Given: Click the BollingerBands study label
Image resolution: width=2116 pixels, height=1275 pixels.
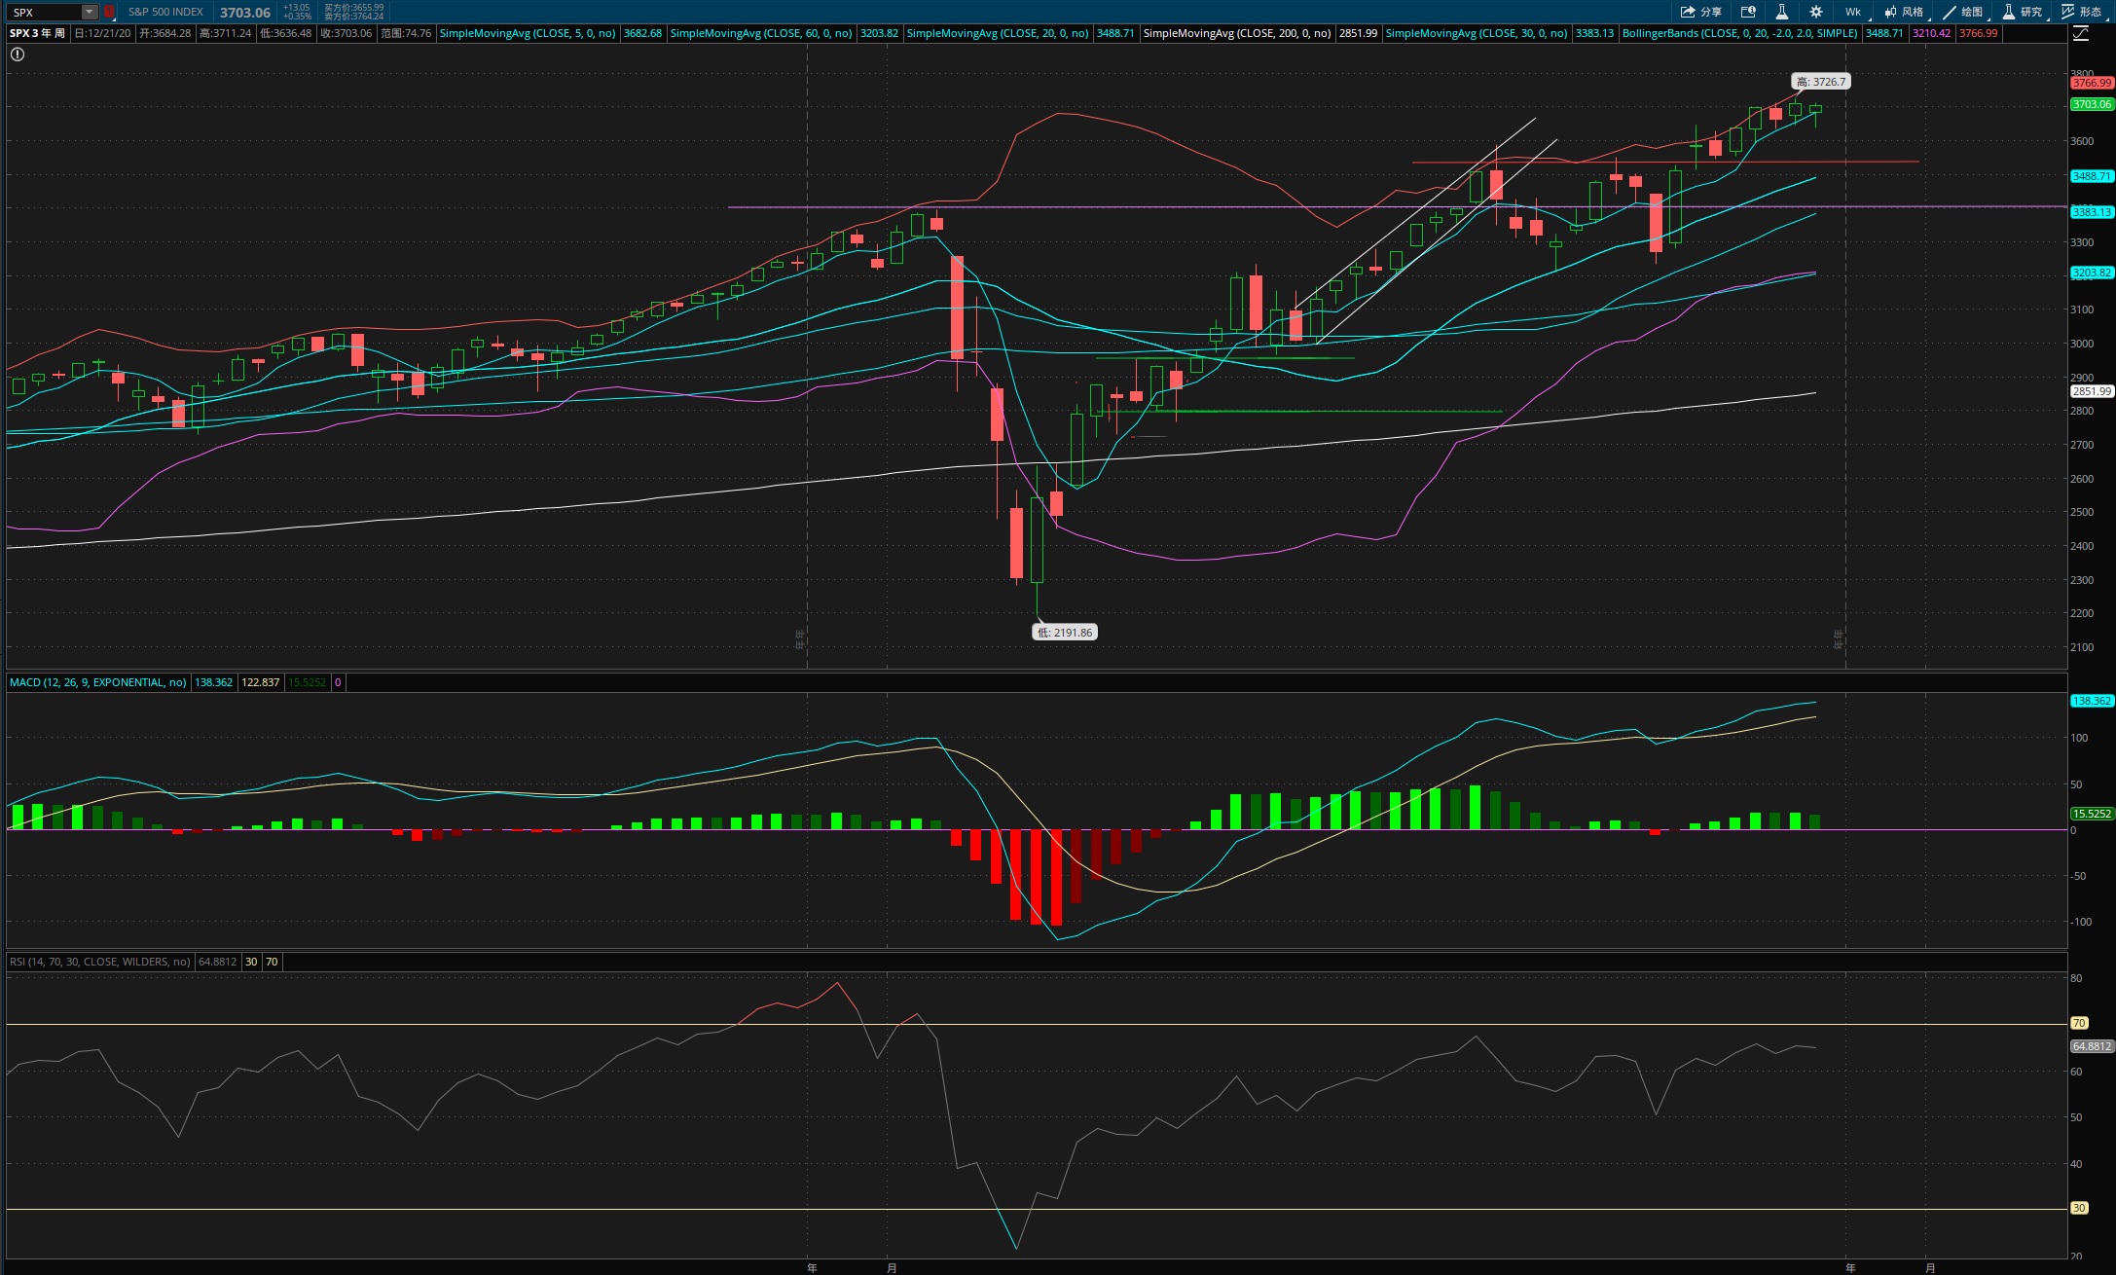Looking at the screenshot, I should [x=1739, y=33].
